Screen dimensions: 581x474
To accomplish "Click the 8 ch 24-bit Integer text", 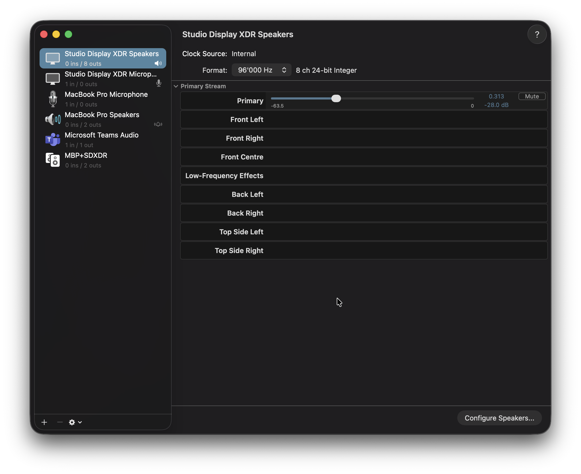I will coord(326,70).
